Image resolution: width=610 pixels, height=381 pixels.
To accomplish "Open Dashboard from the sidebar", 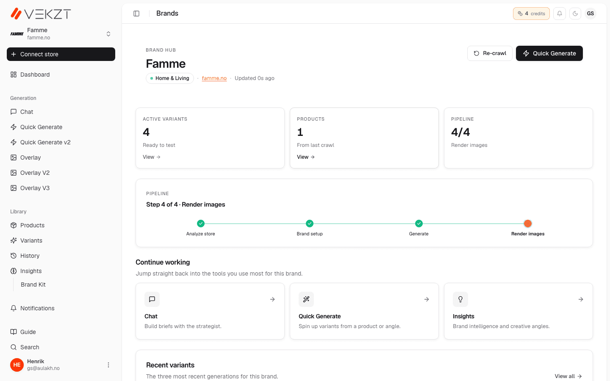I will [x=61, y=75].
